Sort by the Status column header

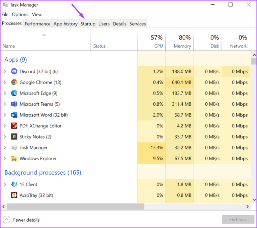[114, 42]
